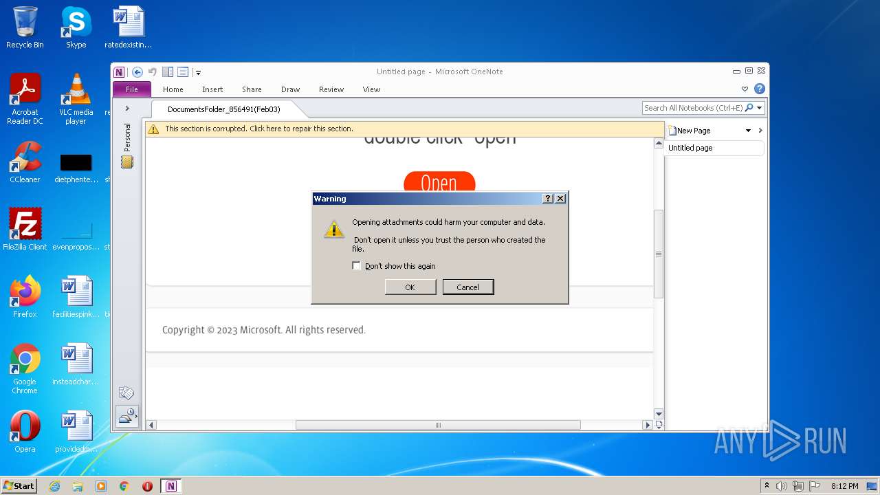Click the orange Open button on page
The width and height of the screenshot is (880, 495).
pyautogui.click(x=439, y=182)
